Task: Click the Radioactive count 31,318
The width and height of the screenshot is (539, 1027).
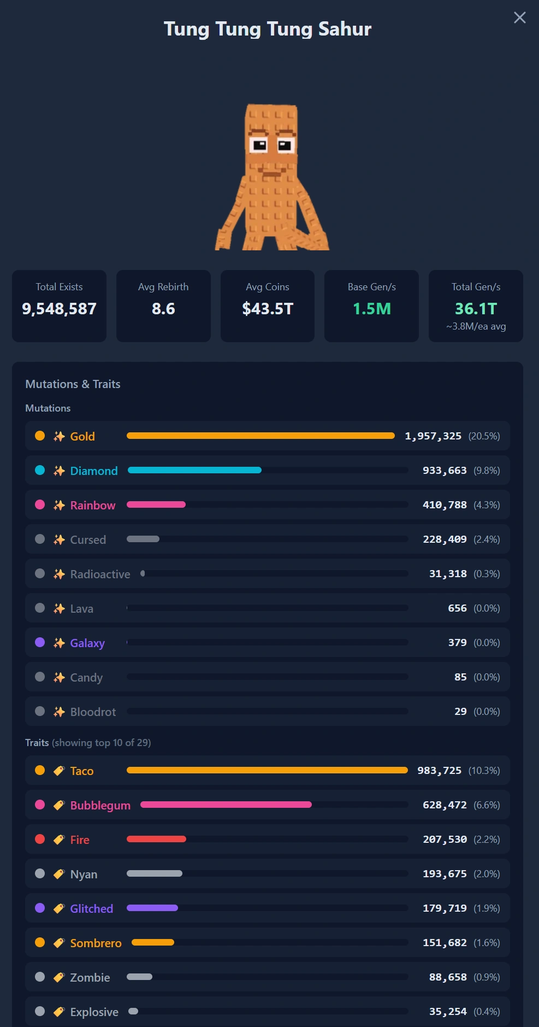Action: [x=448, y=574]
